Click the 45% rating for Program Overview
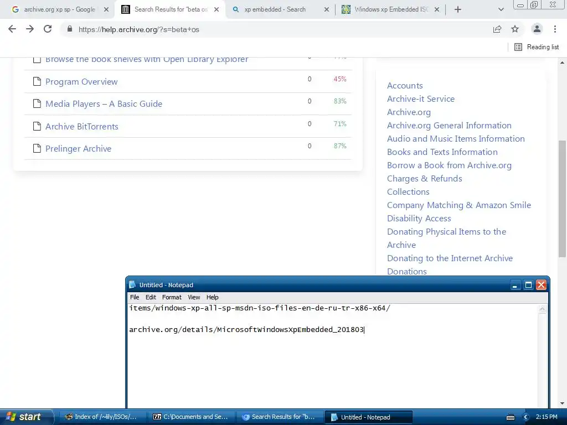 tap(339, 79)
